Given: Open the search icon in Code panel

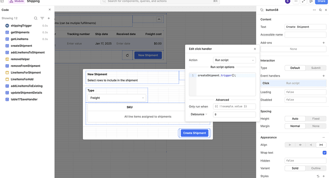Looking at the screenshot, I should [x=36, y=18].
